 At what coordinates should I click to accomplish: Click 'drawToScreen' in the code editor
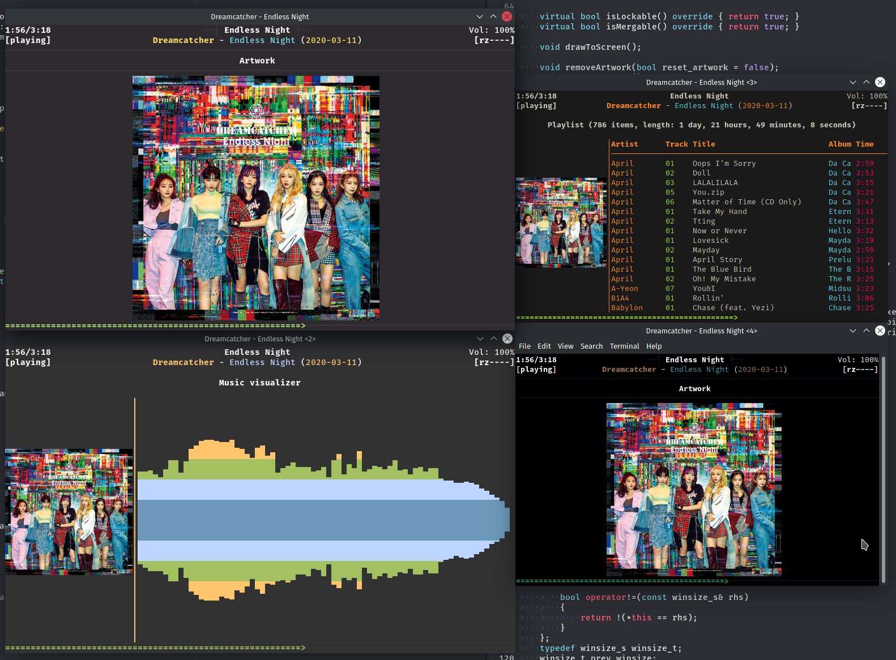point(595,47)
